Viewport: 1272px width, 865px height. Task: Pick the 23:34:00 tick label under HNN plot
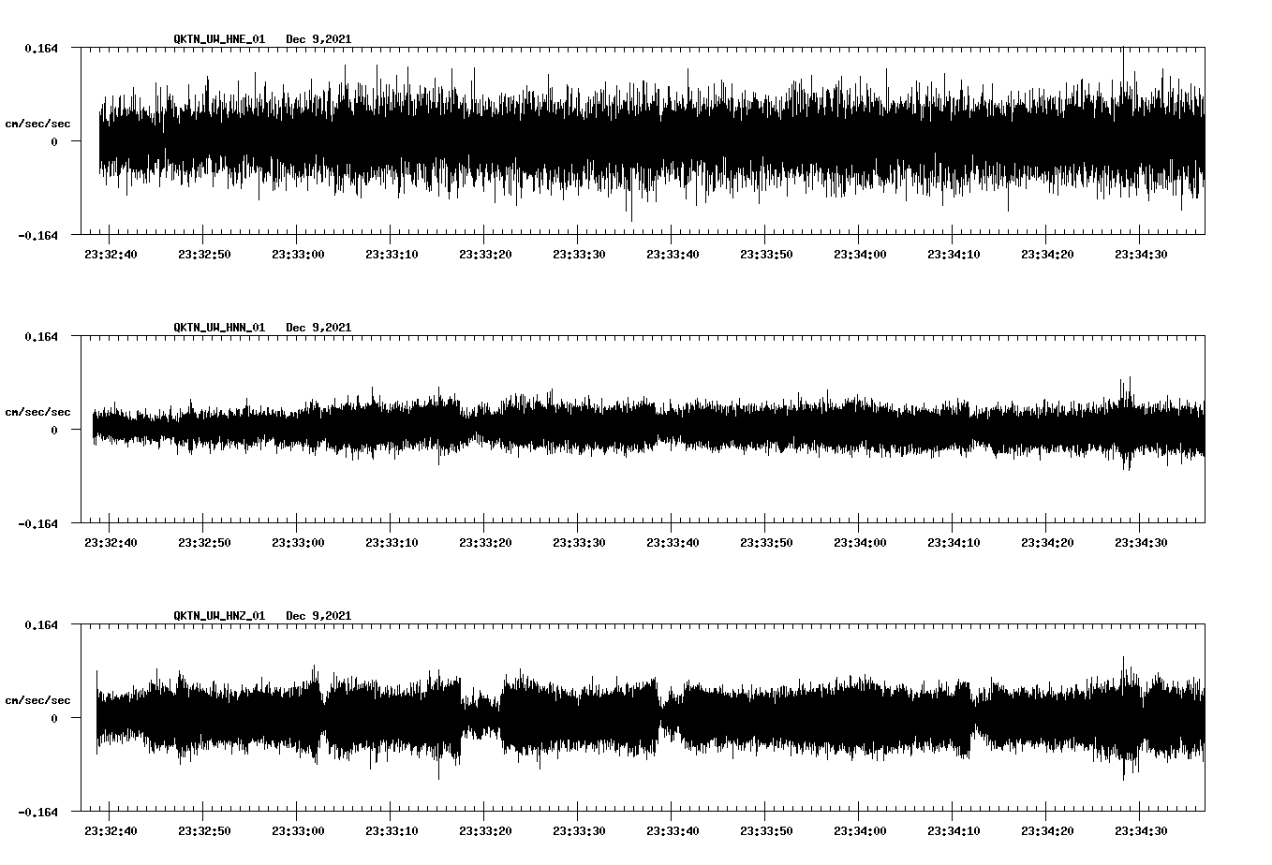860,542
